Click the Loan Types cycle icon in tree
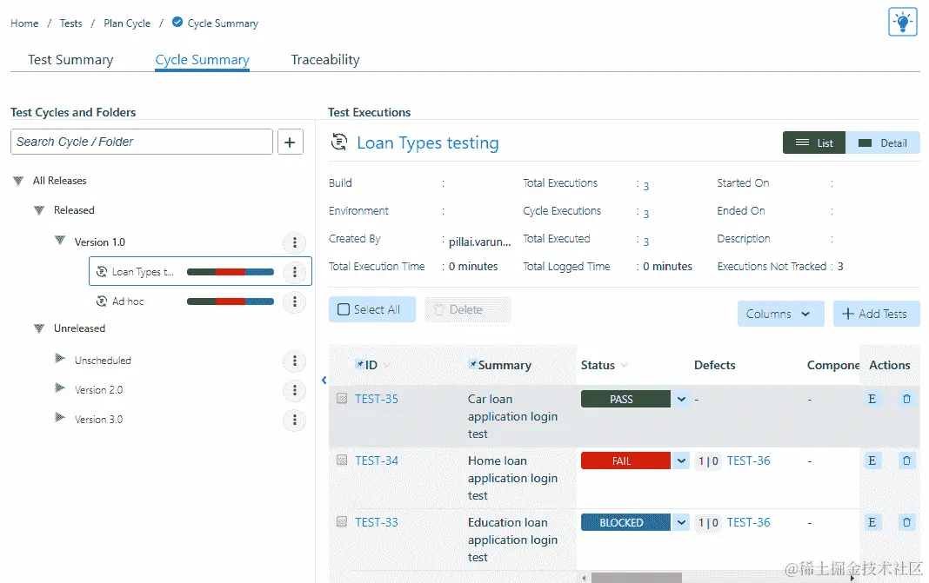This screenshot has width=929, height=583. click(x=101, y=272)
